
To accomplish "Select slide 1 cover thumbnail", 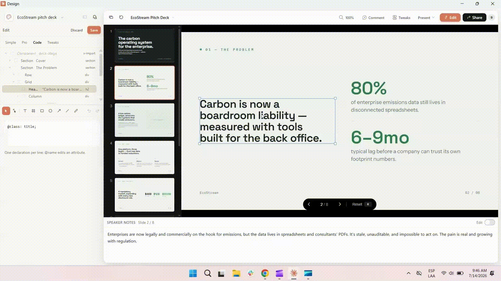I will tap(144, 45).
